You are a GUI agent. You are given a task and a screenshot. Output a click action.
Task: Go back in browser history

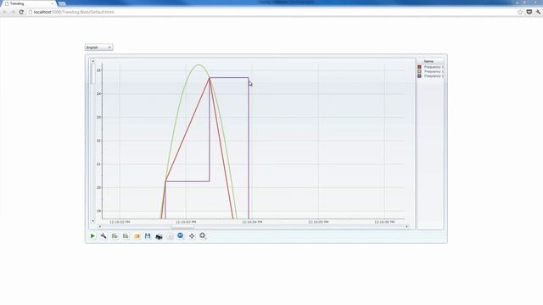tap(4, 12)
